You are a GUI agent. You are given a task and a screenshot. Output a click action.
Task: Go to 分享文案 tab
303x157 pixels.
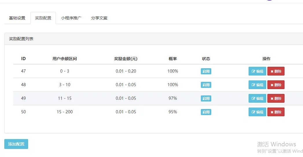coord(99,18)
